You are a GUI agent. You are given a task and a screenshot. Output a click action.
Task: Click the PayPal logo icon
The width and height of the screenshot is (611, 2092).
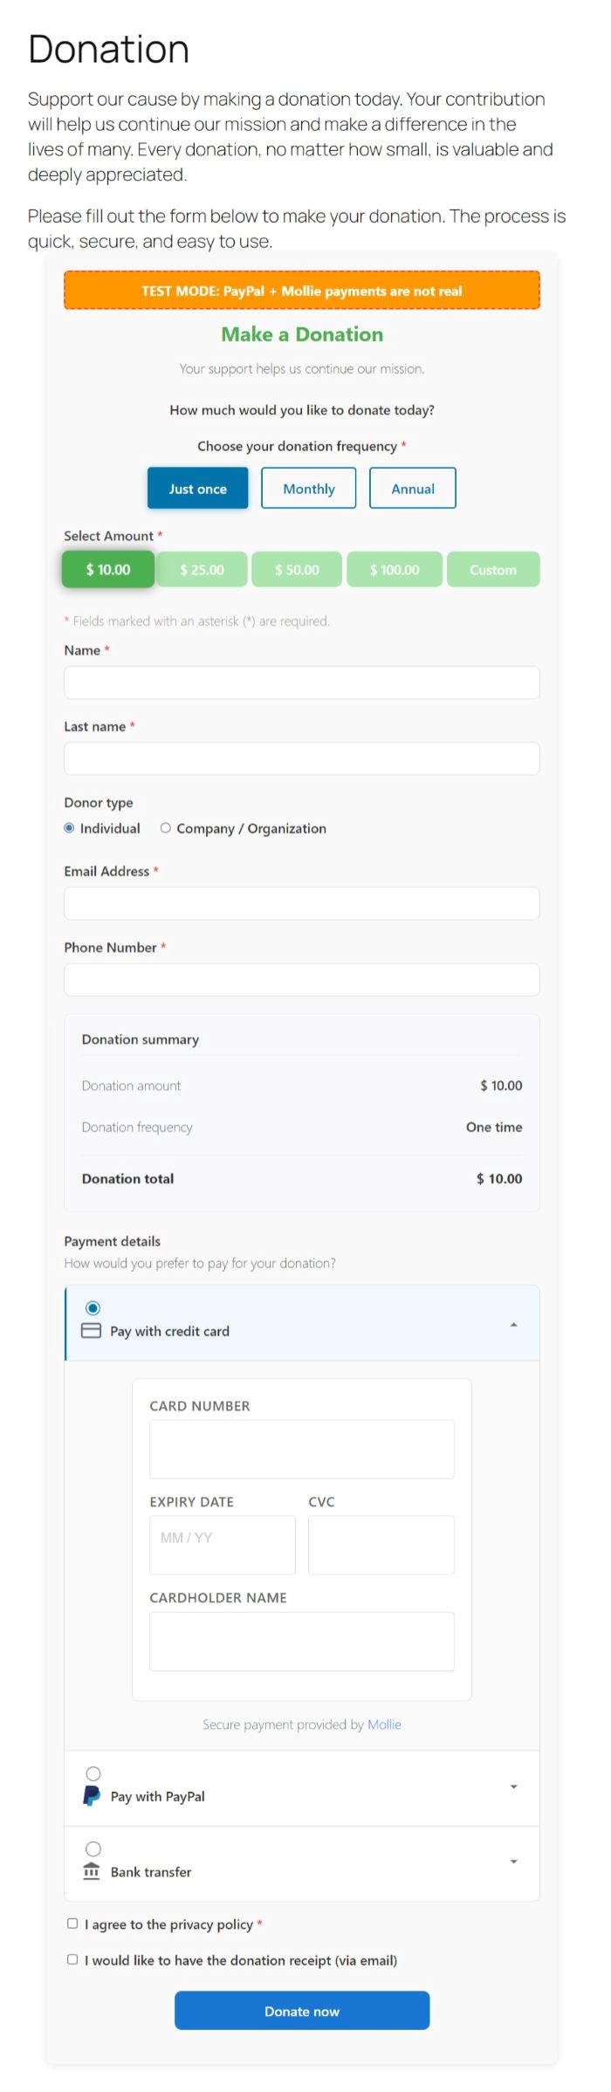tap(91, 1796)
